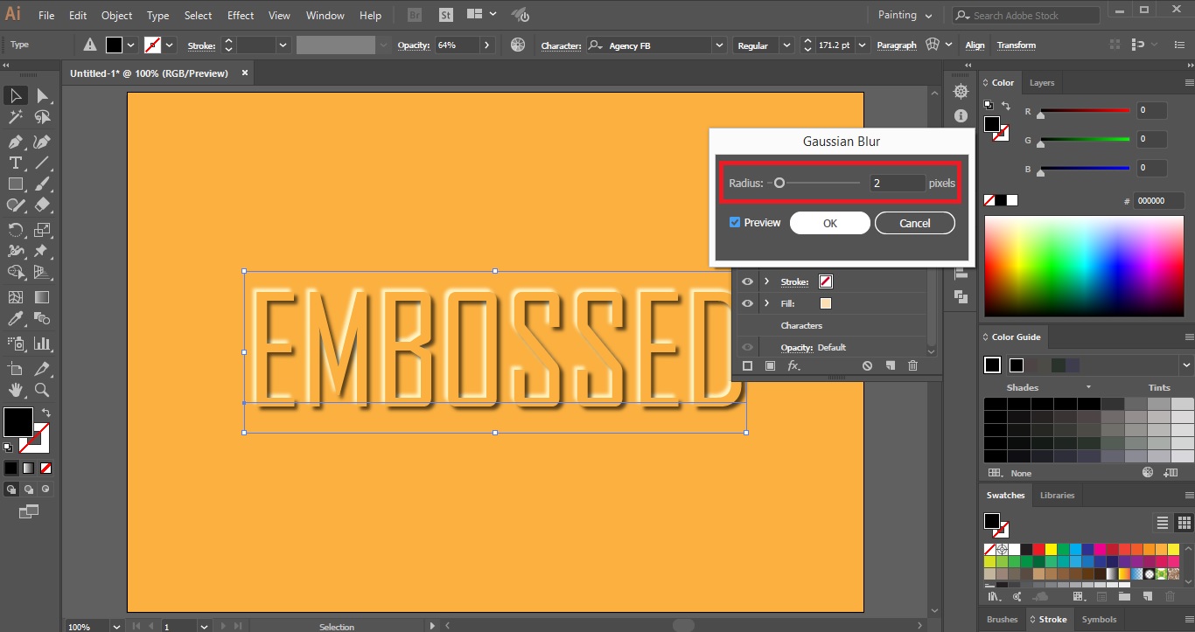
Task: Cancel the Gaussian Blur dialog
Action: click(914, 223)
